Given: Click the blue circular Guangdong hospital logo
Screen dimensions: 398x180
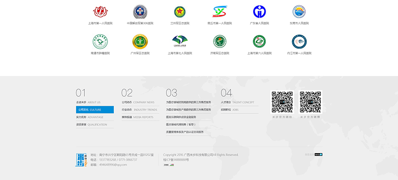Looking at the screenshot, I should pos(260,12).
